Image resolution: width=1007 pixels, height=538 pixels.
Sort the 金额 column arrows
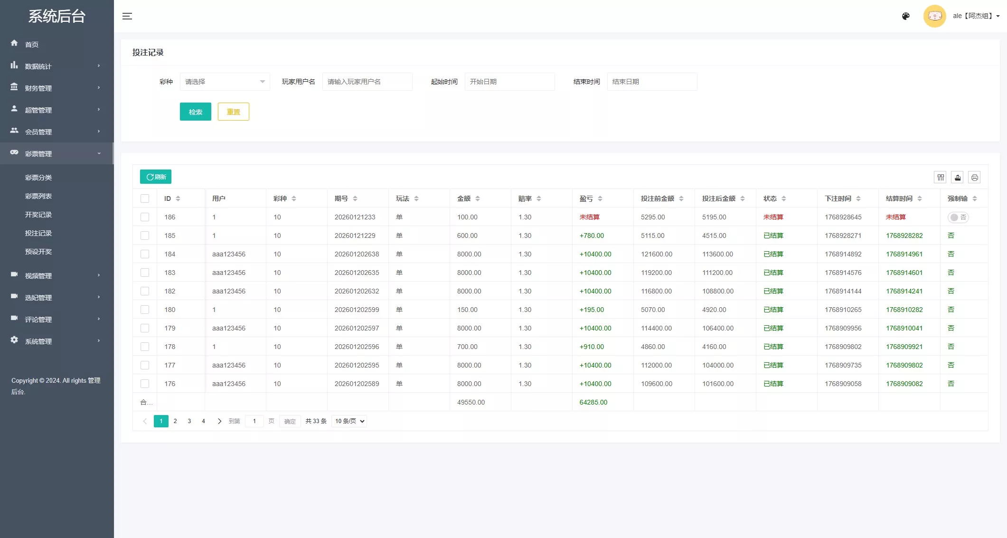coord(478,198)
